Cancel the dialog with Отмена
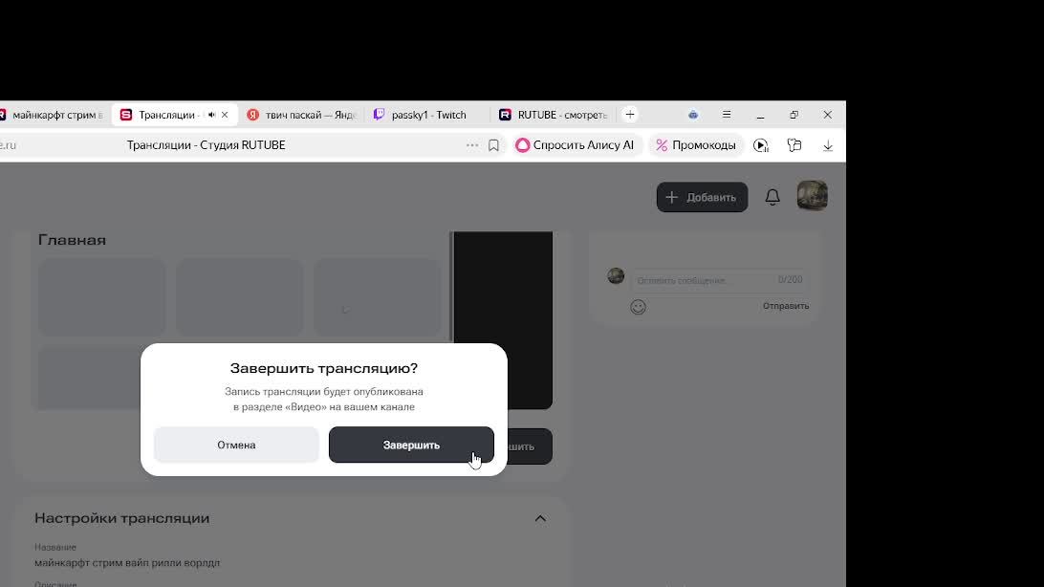Viewport: 1044px width, 587px height. [x=236, y=445]
